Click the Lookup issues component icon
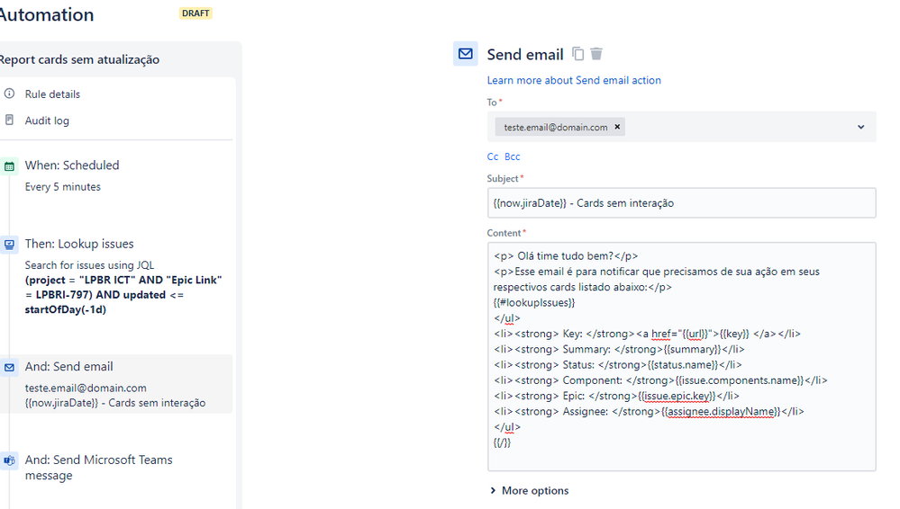Image resolution: width=900 pixels, height=509 pixels. (x=10, y=245)
